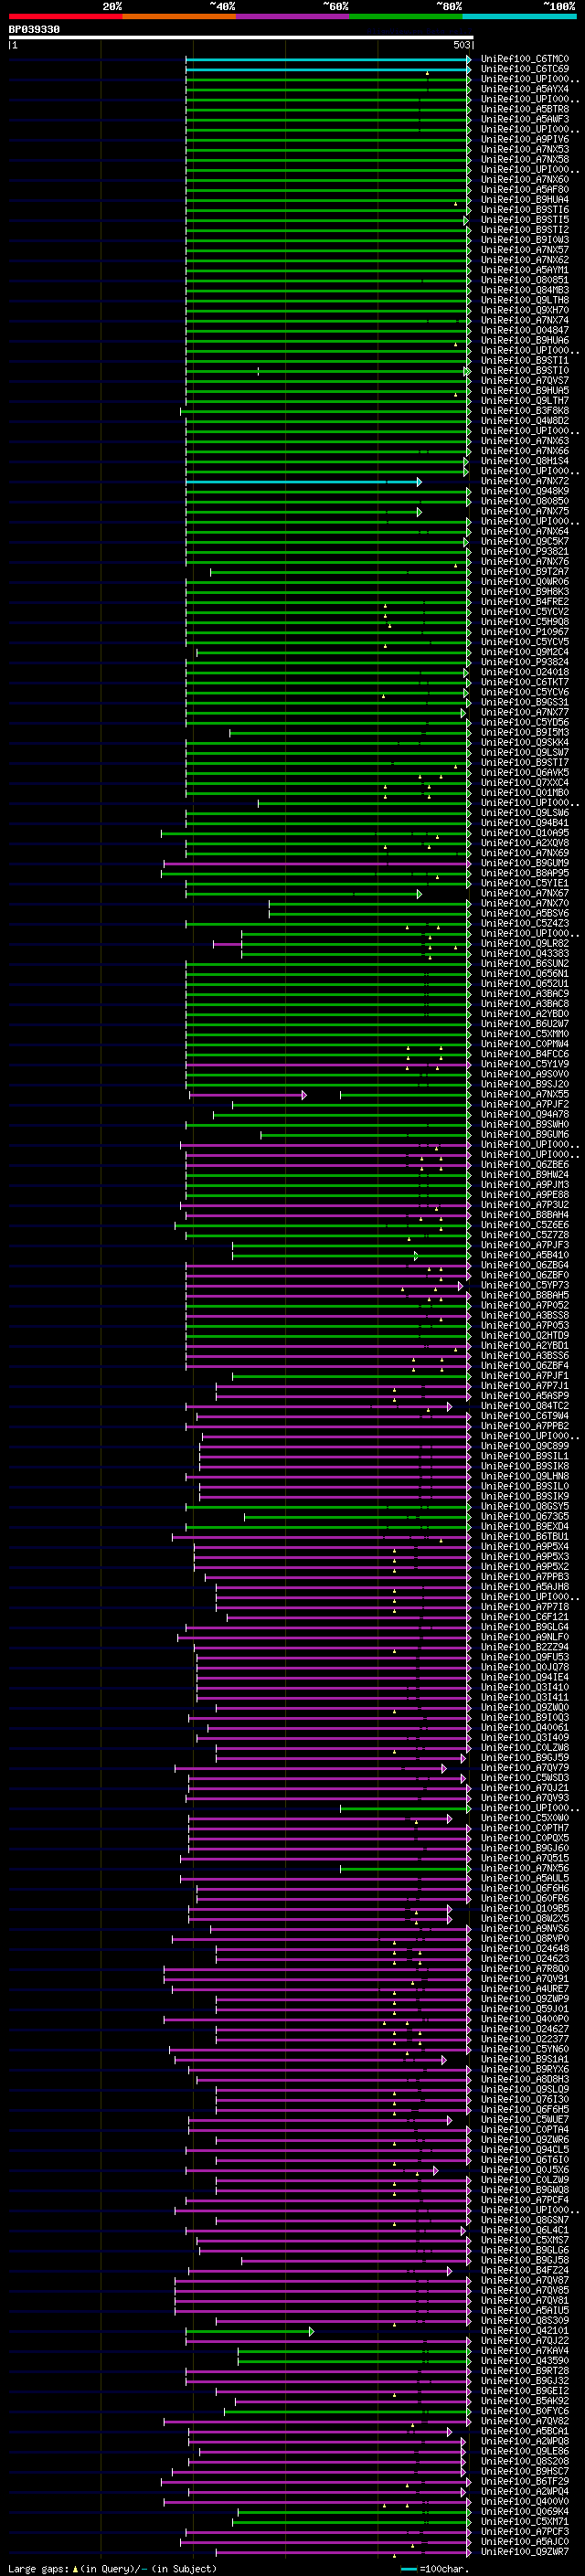Select label UniRef100_B9ST12
This screenshot has height=2576, width=585.
[525, 229]
